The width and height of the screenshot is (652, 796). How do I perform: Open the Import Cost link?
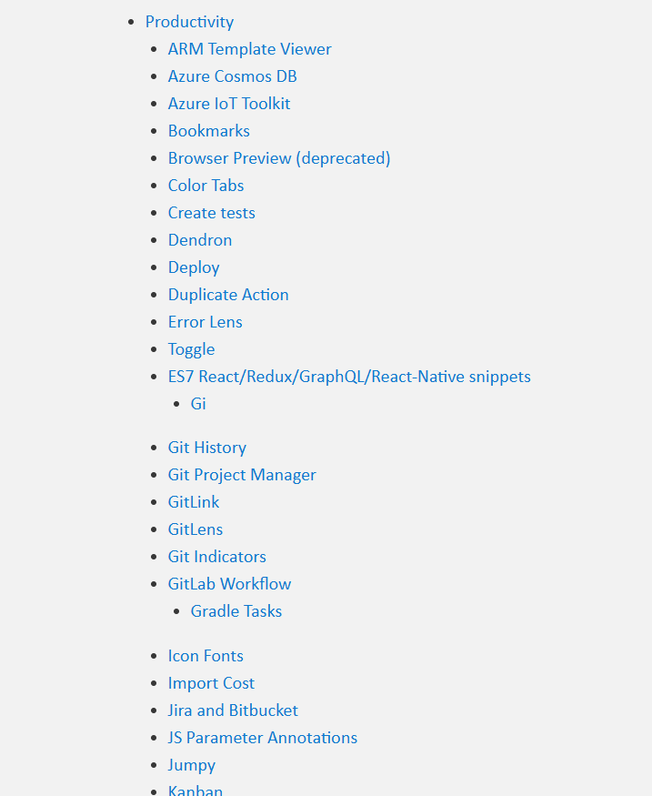pos(211,684)
